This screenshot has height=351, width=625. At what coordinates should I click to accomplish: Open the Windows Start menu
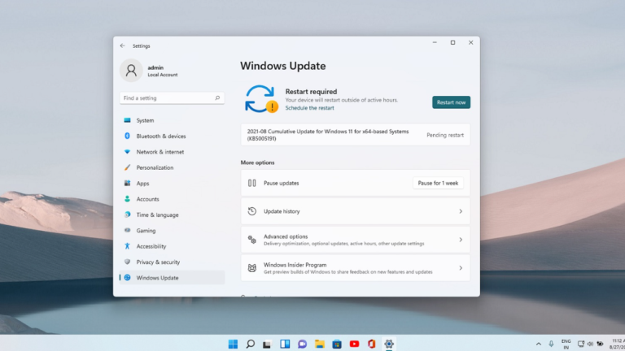coord(234,344)
